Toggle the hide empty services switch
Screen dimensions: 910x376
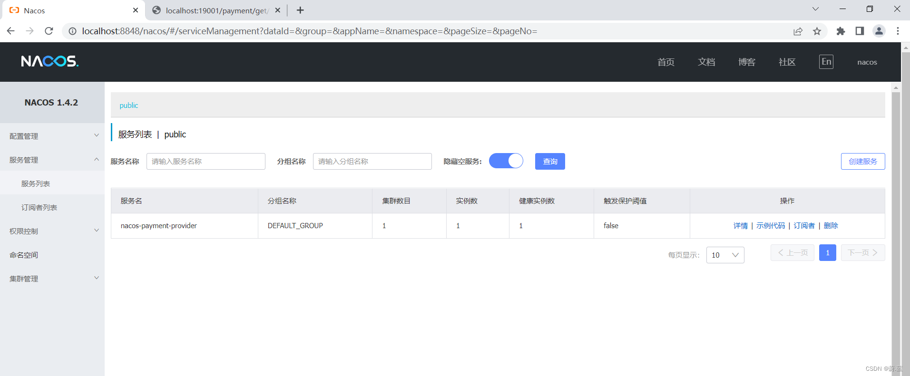506,161
